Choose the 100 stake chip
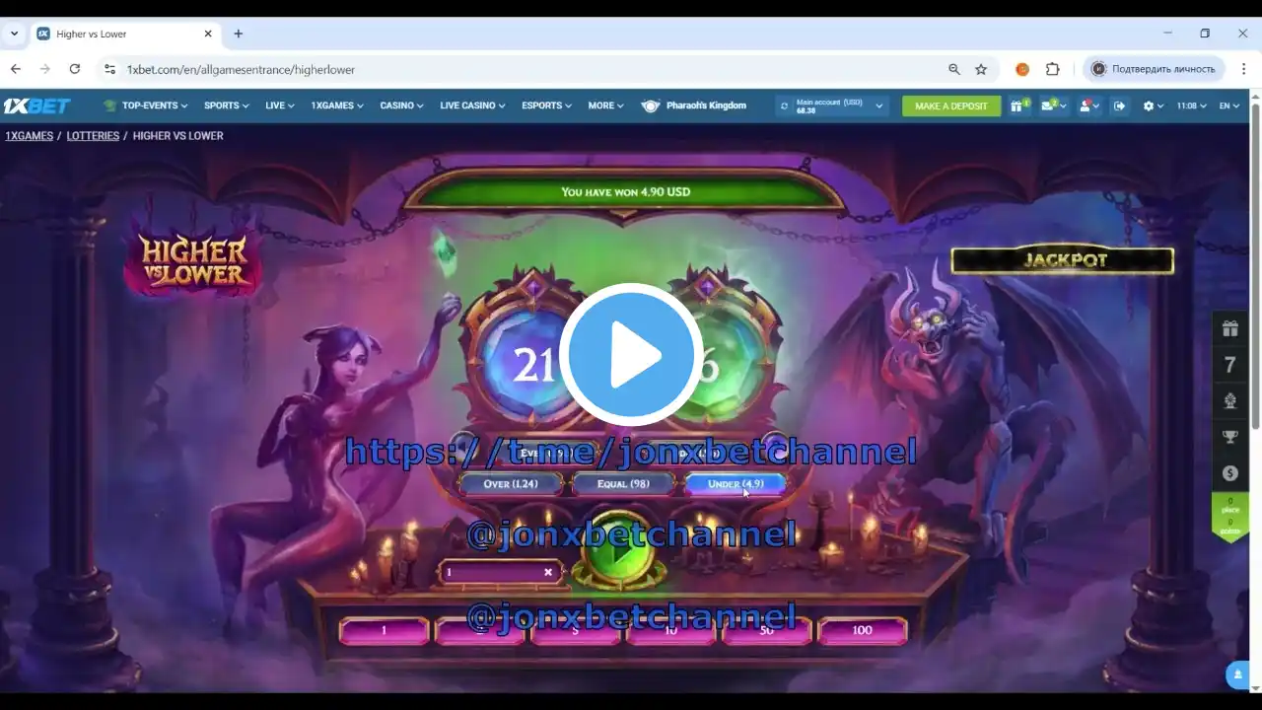 (x=862, y=630)
